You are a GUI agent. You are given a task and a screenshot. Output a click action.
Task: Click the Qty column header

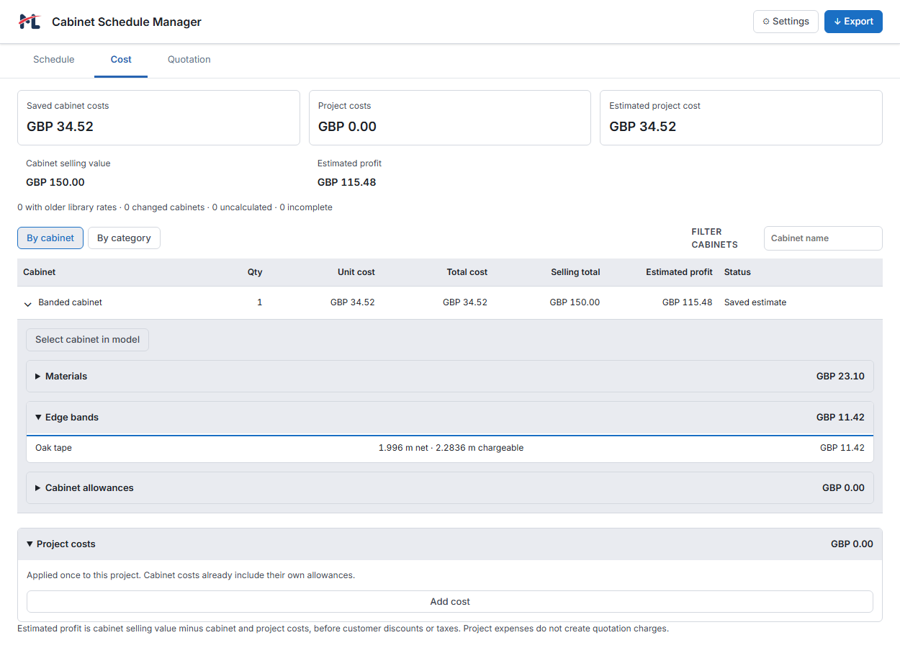point(255,272)
